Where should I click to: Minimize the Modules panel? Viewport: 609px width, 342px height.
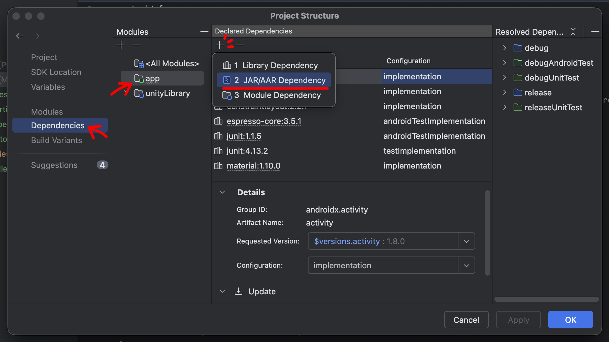click(204, 32)
